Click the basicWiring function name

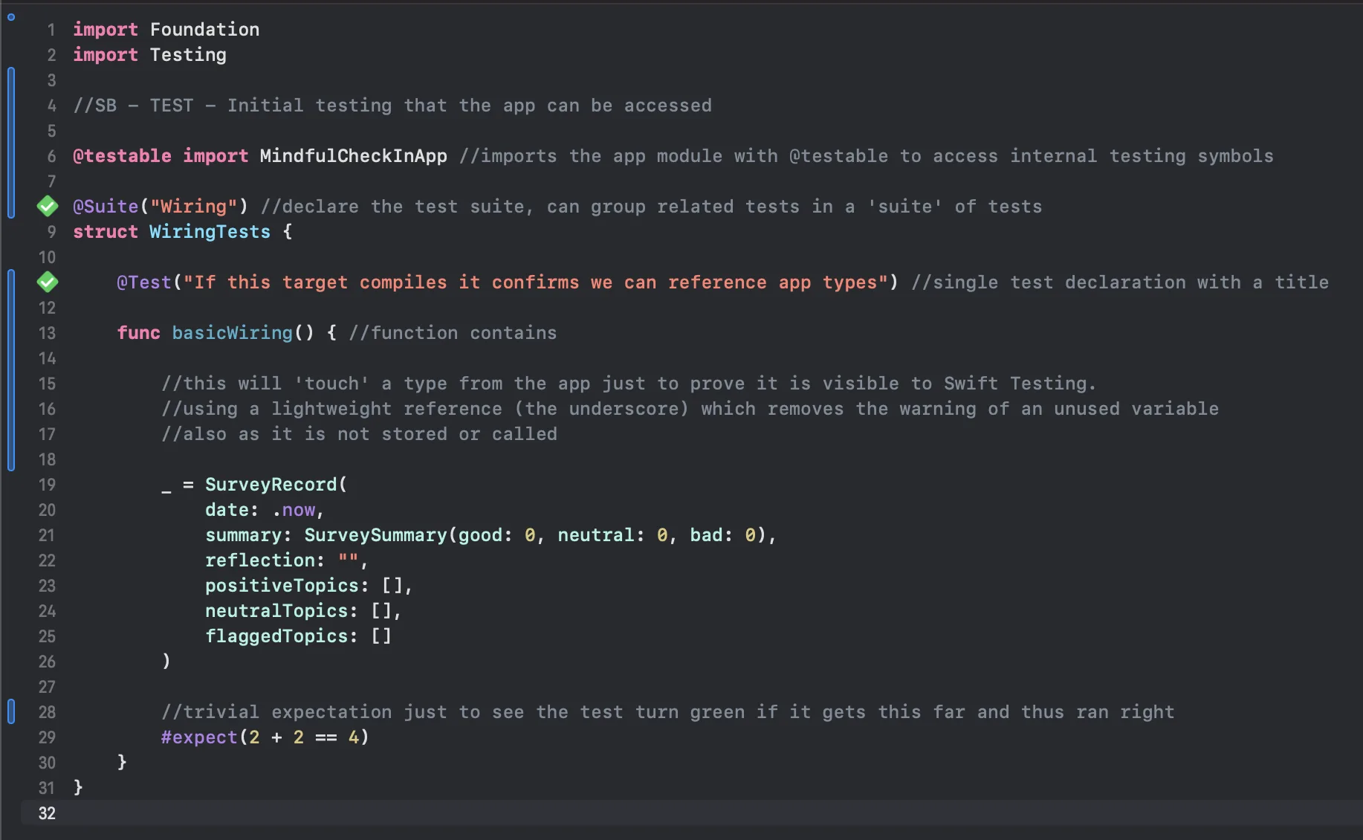coord(233,333)
